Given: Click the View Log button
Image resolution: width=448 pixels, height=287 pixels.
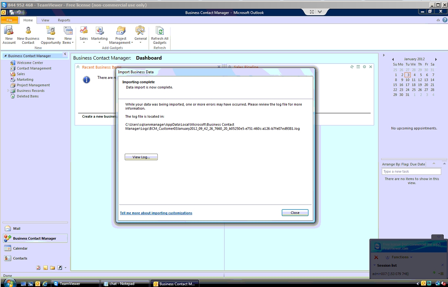Looking at the screenshot, I should coord(141,157).
